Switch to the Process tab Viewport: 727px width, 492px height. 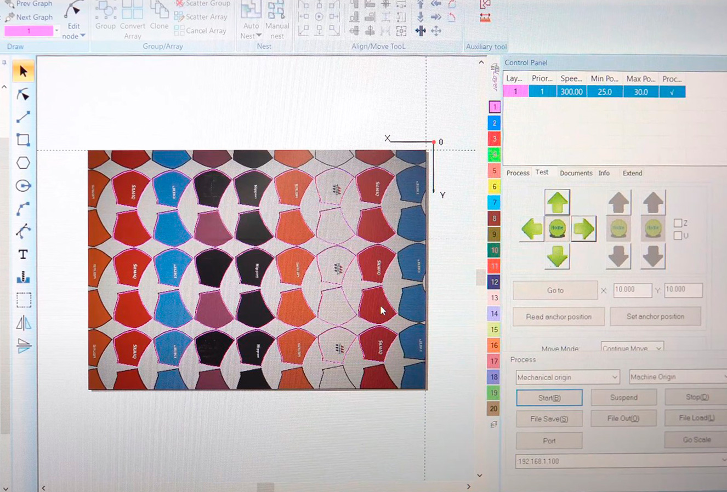click(x=518, y=173)
